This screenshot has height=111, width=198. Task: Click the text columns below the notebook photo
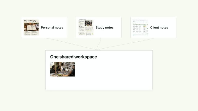[x=31, y=33]
